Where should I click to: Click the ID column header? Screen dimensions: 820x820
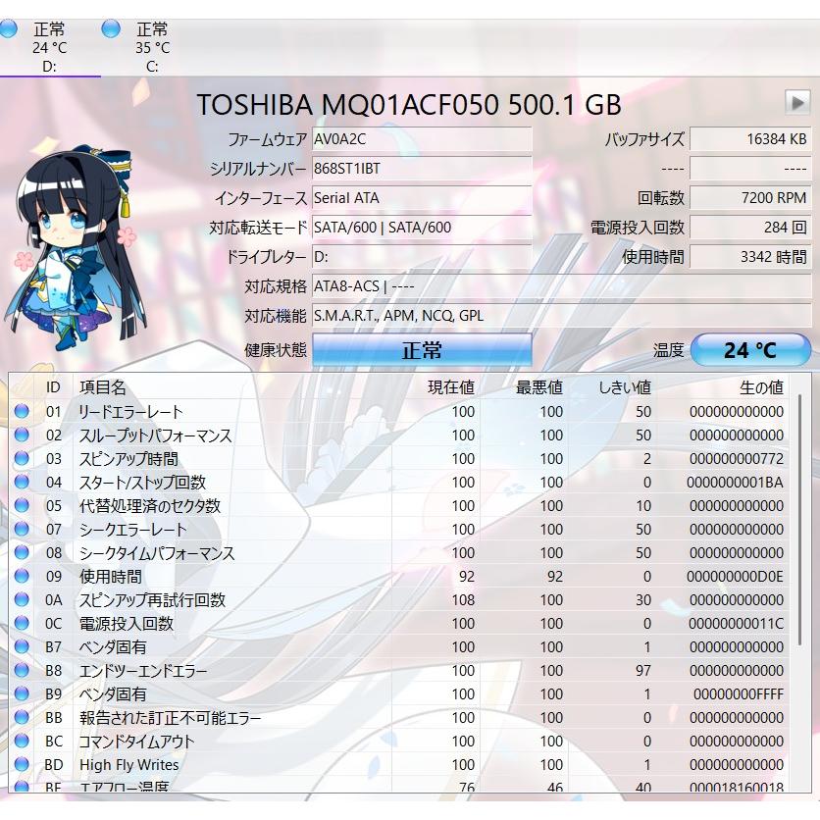[53, 387]
